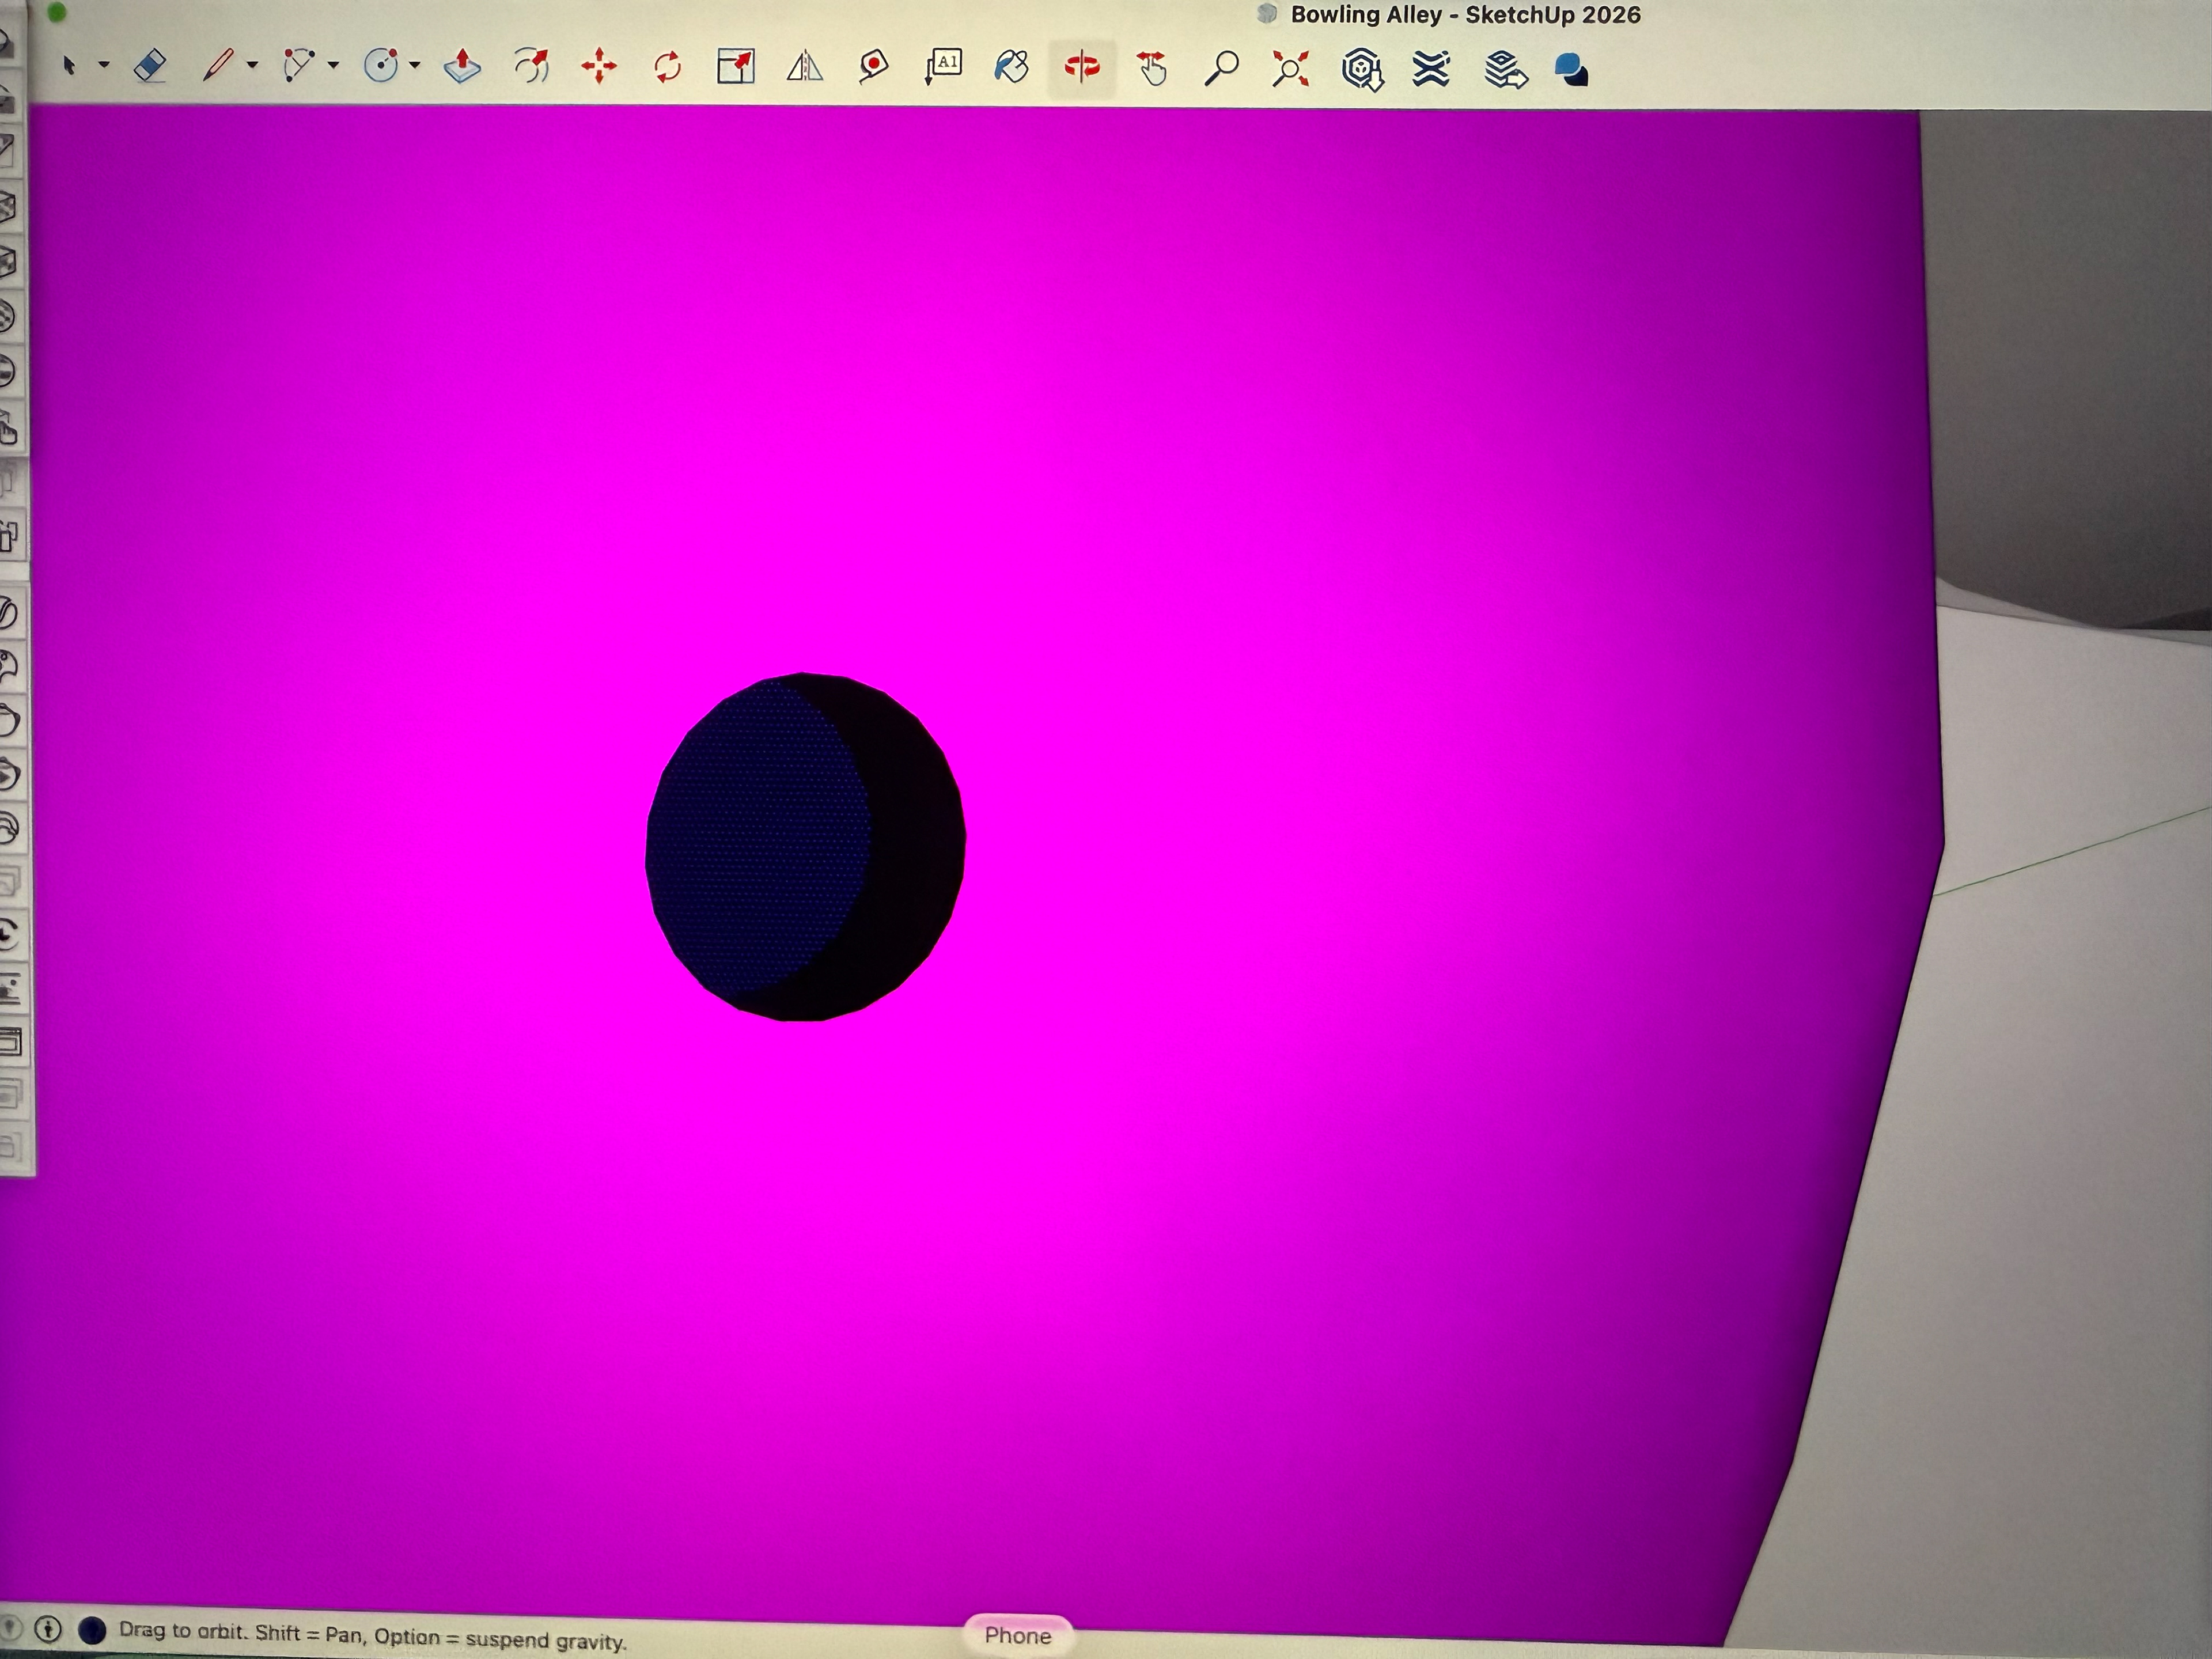
Task: Click the Phone label button
Action: tap(1017, 1634)
